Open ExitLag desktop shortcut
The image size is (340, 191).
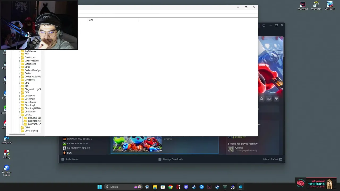coord(7,154)
